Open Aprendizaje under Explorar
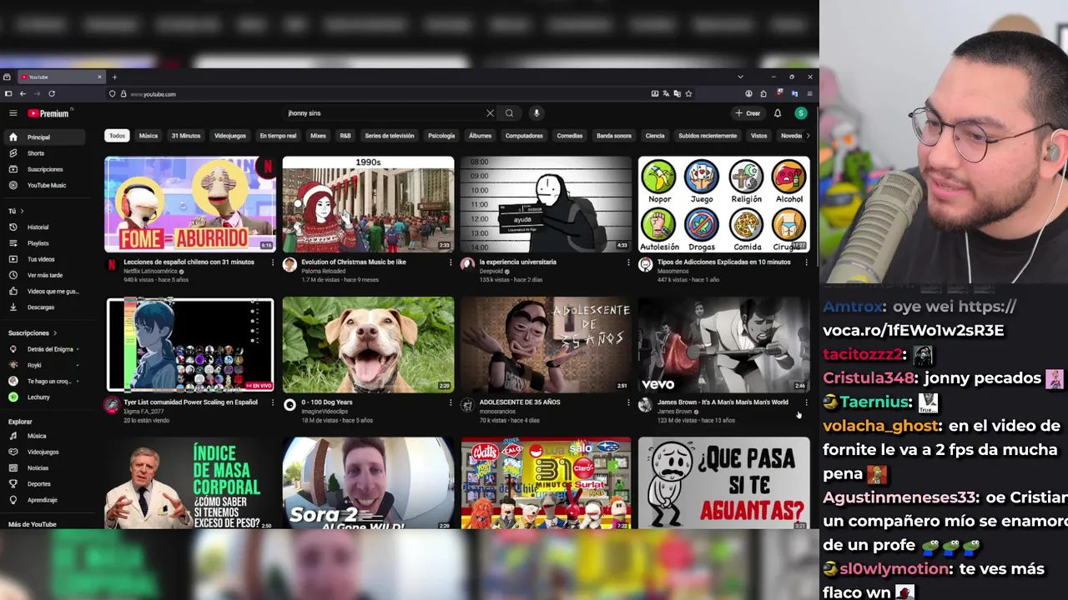Viewport: 1068px width, 600px height. point(43,500)
